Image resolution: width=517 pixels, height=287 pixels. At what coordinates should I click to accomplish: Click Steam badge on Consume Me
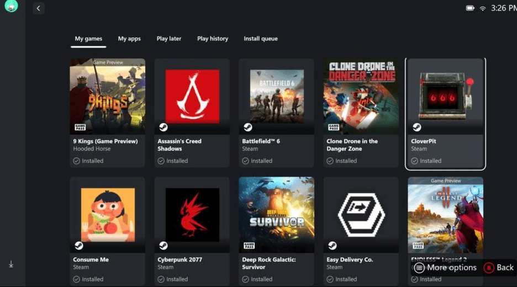point(79,246)
